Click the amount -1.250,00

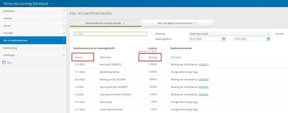click(x=152, y=65)
